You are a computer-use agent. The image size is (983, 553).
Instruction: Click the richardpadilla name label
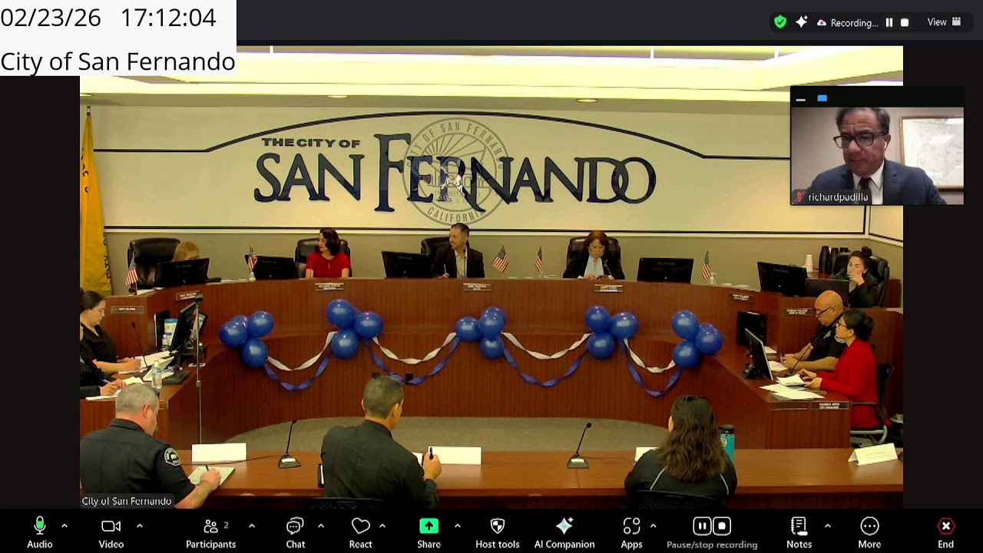[838, 197]
